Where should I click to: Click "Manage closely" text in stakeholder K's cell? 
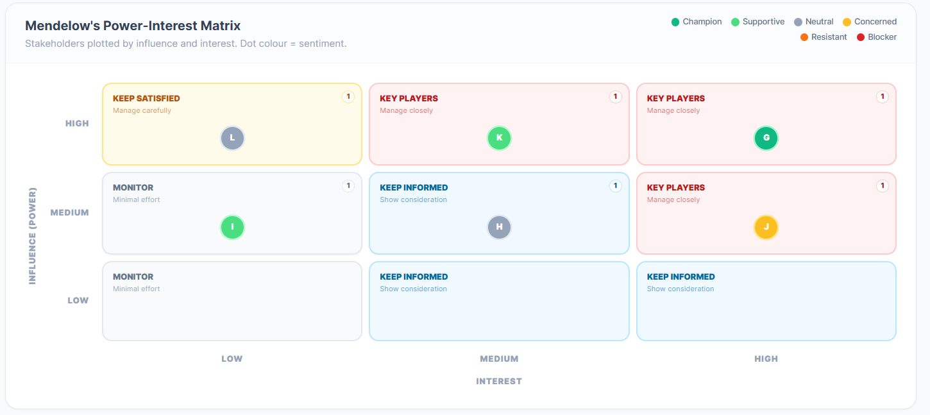(x=406, y=110)
